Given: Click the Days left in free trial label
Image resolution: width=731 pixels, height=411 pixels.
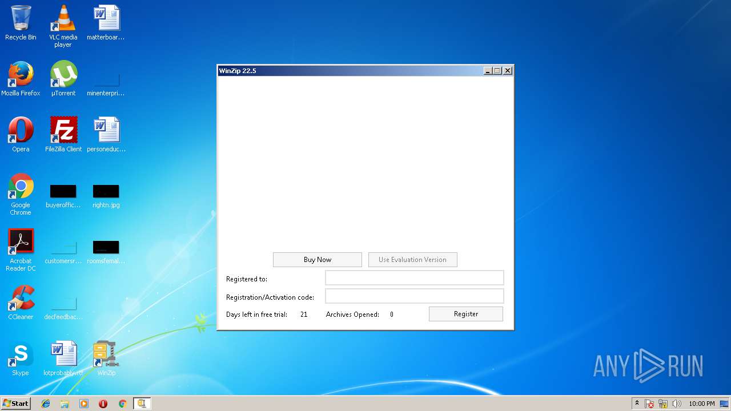Looking at the screenshot, I should click(256, 315).
